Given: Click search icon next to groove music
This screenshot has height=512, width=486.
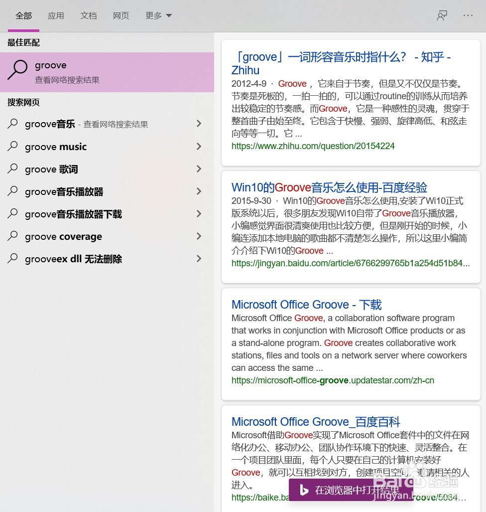Looking at the screenshot, I should coord(13,146).
